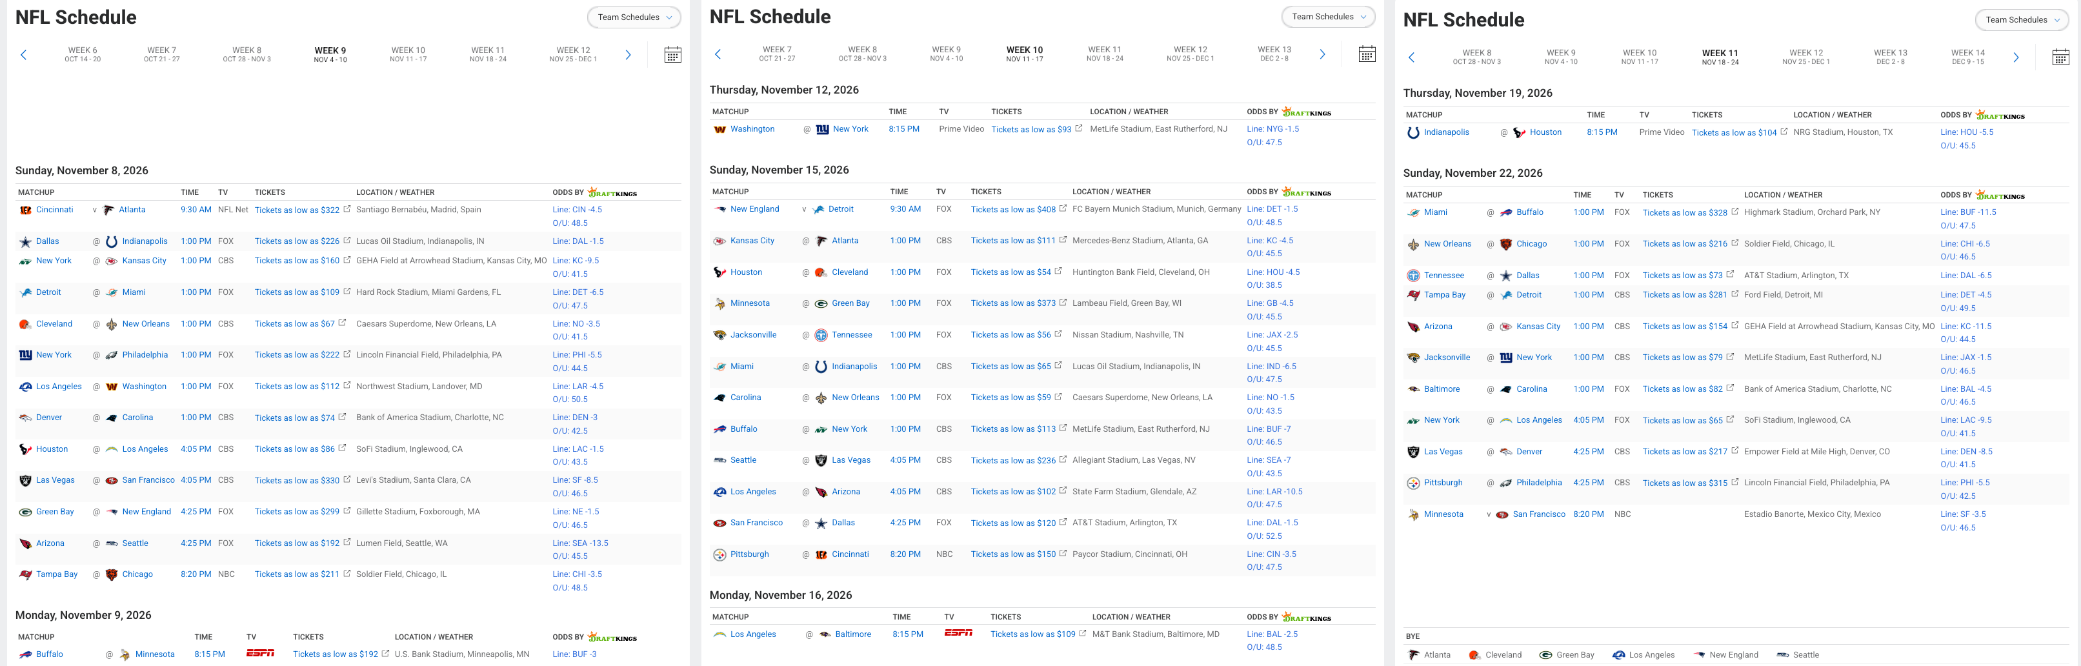Image resolution: width=2081 pixels, height=666 pixels.
Task: Click the "FC Bayern Munich Stadium, Munich, Germany" location
Action: pyautogui.click(x=1157, y=208)
